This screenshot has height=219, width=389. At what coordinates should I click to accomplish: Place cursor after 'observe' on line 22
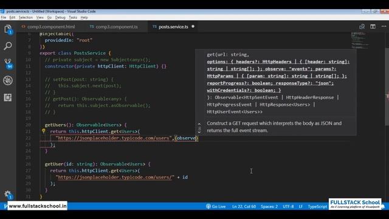(196, 138)
